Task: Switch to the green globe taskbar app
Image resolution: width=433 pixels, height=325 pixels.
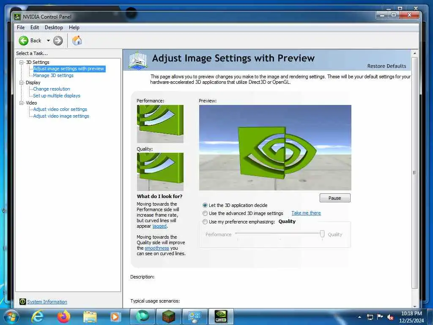Action: 142,317
